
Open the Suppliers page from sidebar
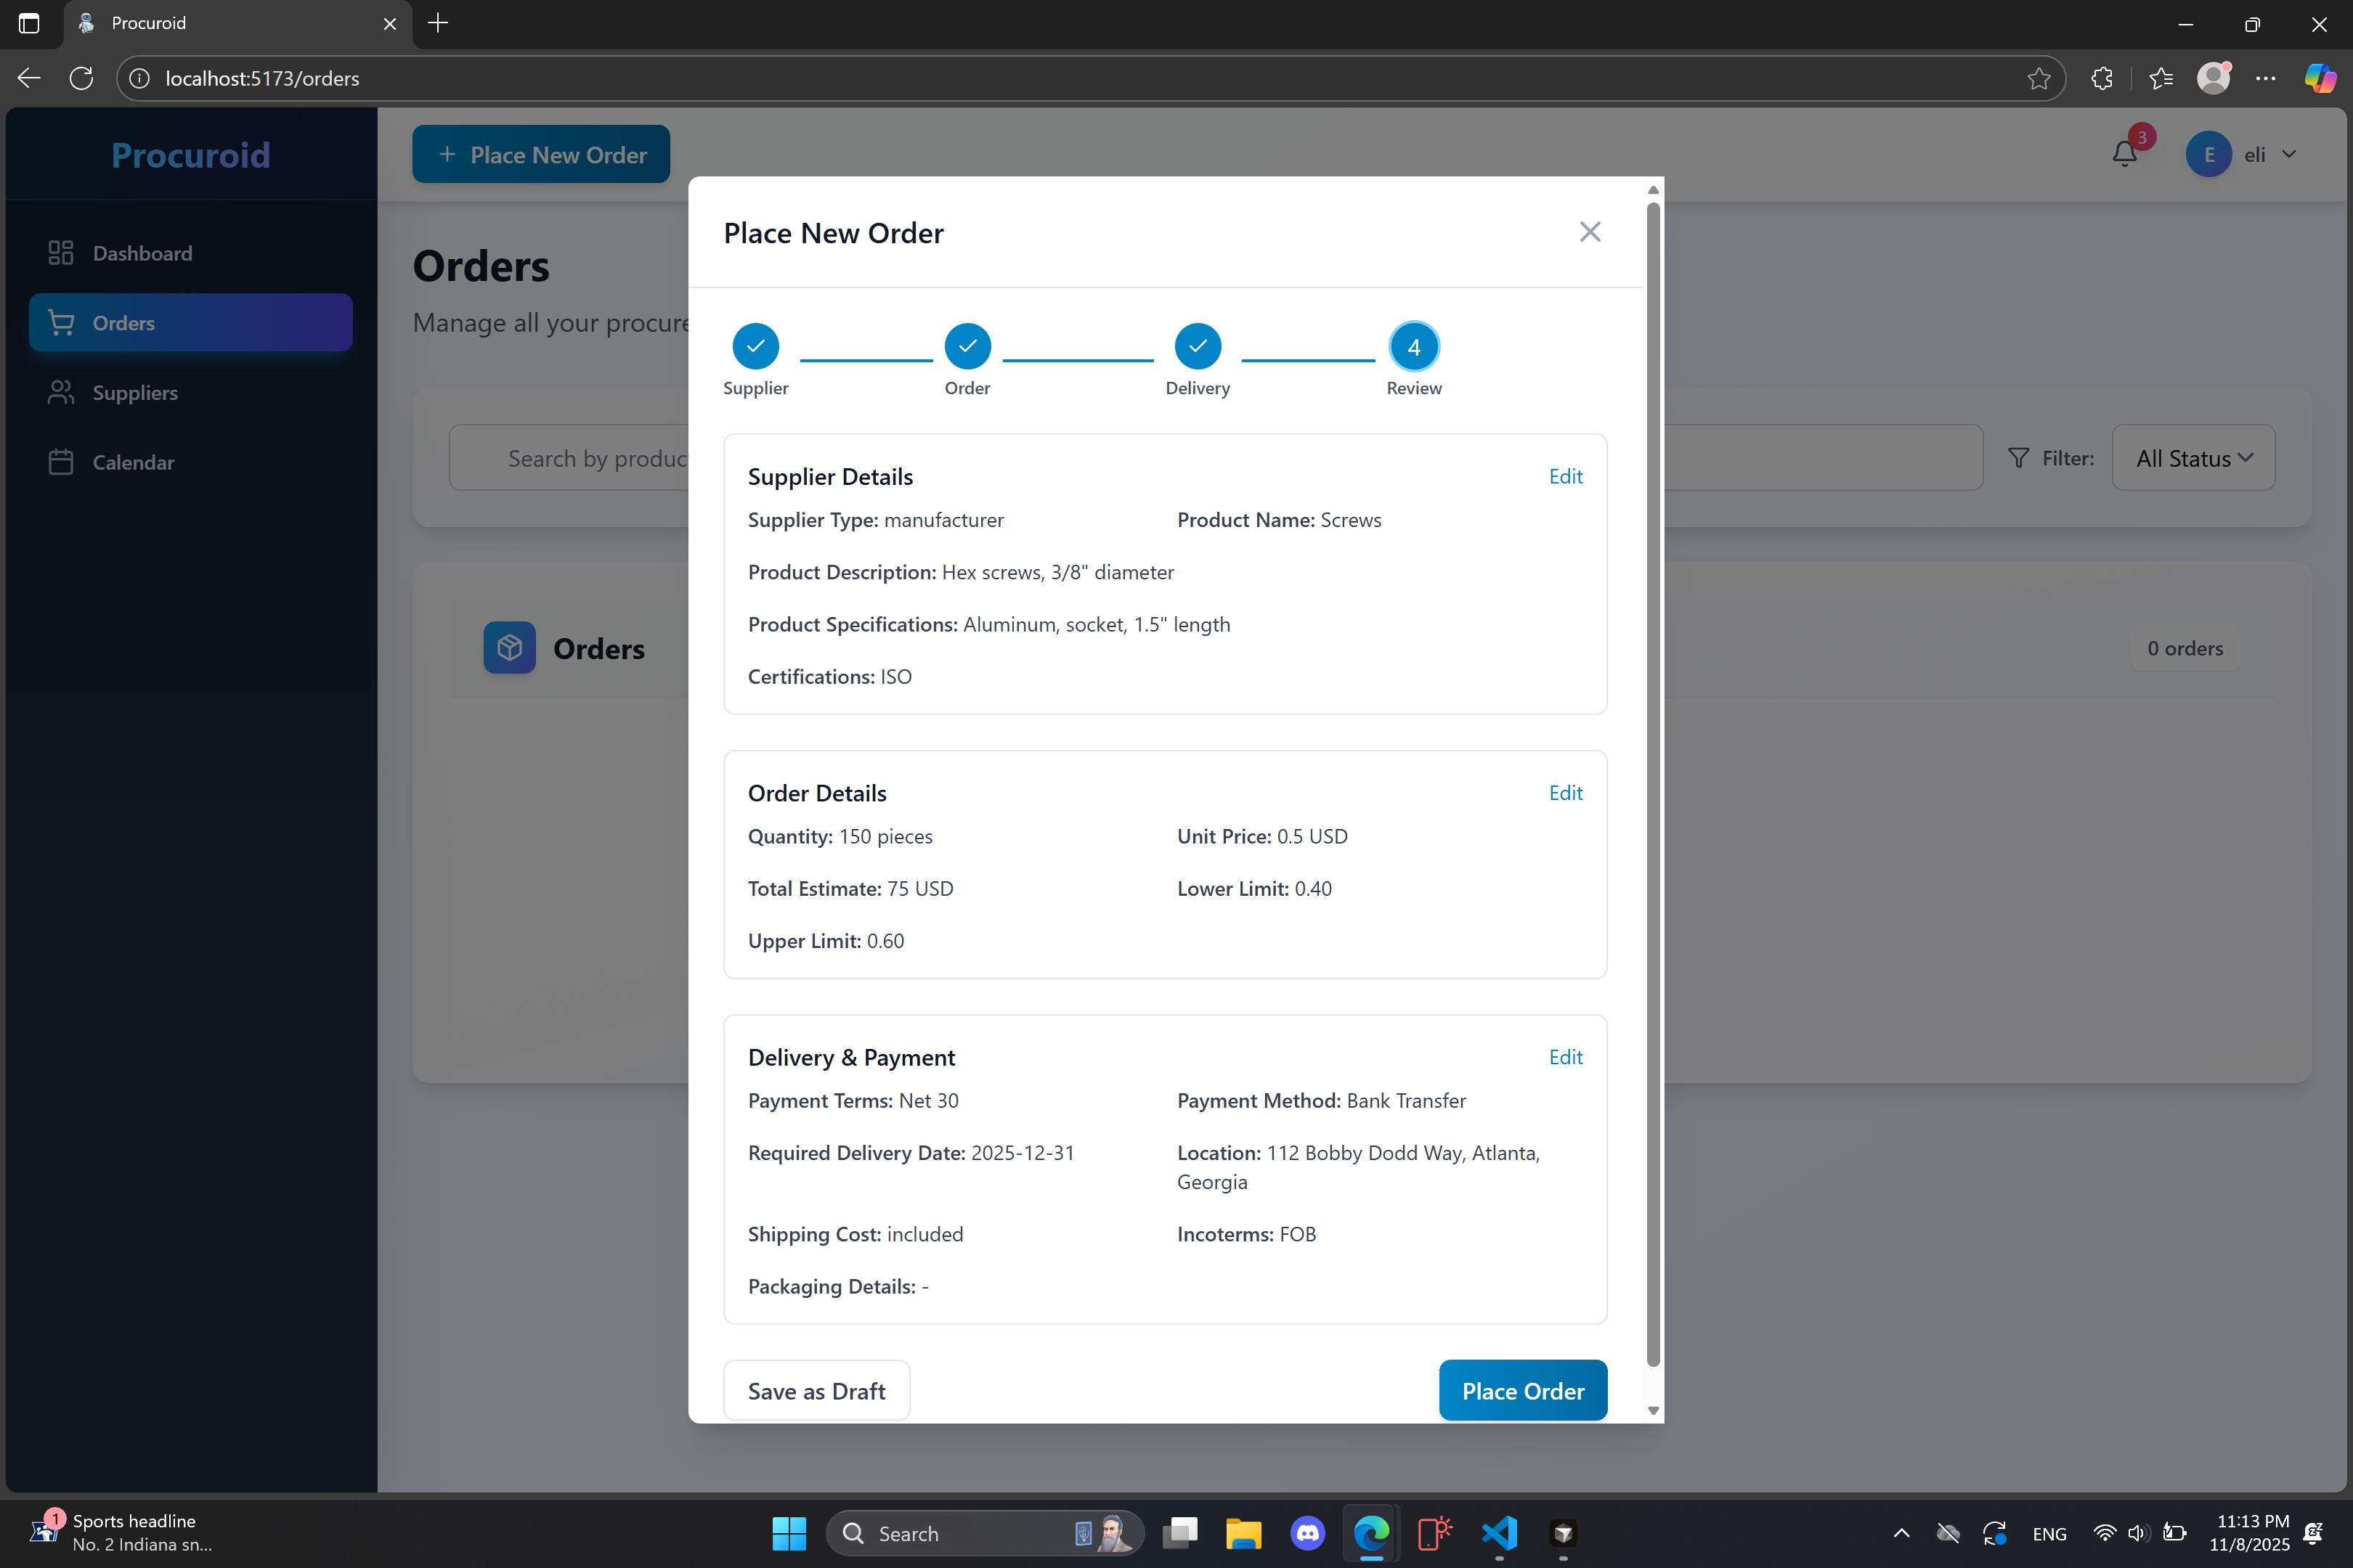click(x=135, y=393)
